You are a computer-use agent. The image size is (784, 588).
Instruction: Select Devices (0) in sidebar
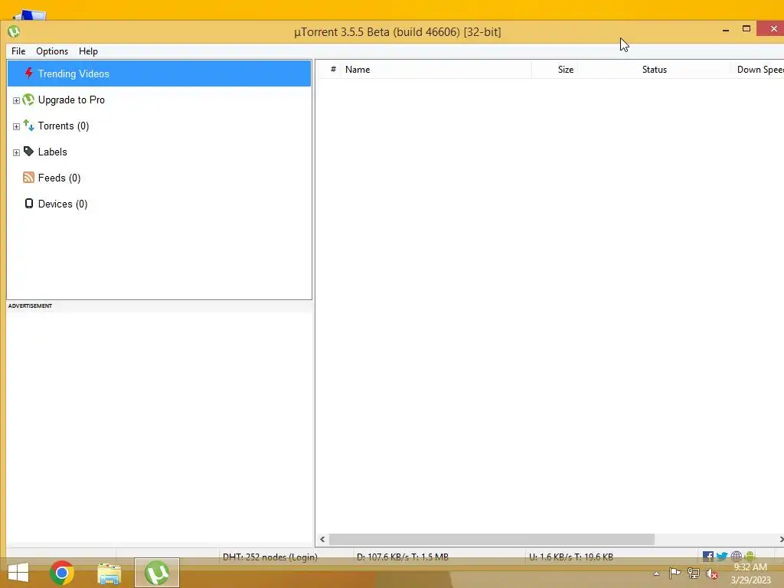63,204
